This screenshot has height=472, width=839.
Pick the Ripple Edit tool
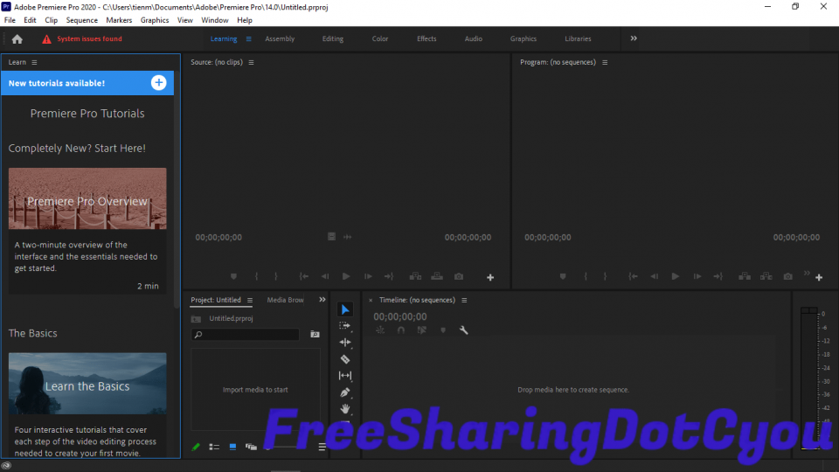pyautogui.click(x=345, y=342)
